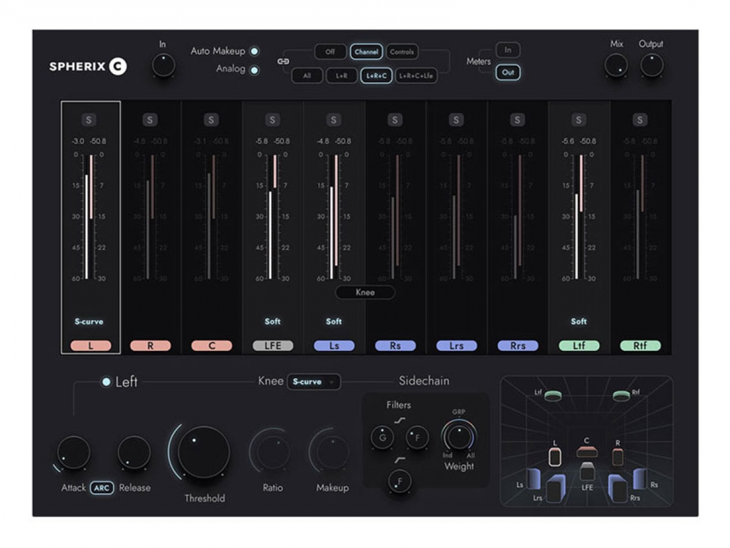
Task: Click the Makeup knob
Action: 332,453
